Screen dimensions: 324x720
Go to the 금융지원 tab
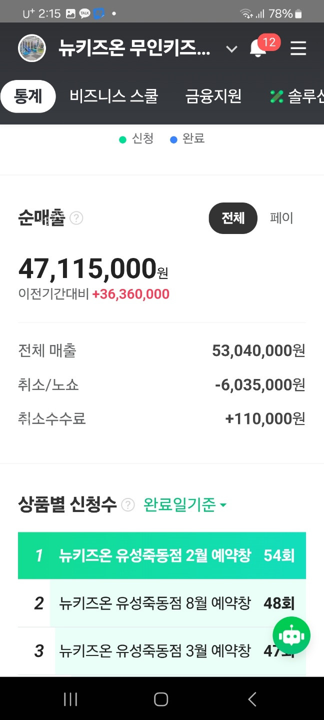(213, 96)
